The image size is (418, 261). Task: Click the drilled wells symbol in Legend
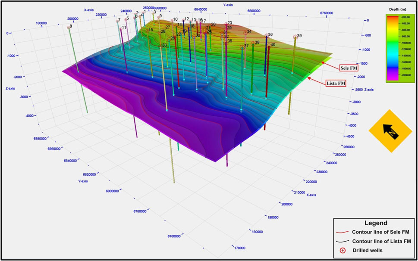tap(343, 250)
